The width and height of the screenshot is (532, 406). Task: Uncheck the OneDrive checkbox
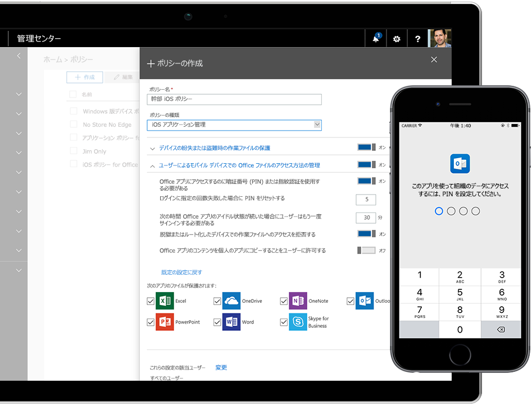click(217, 301)
